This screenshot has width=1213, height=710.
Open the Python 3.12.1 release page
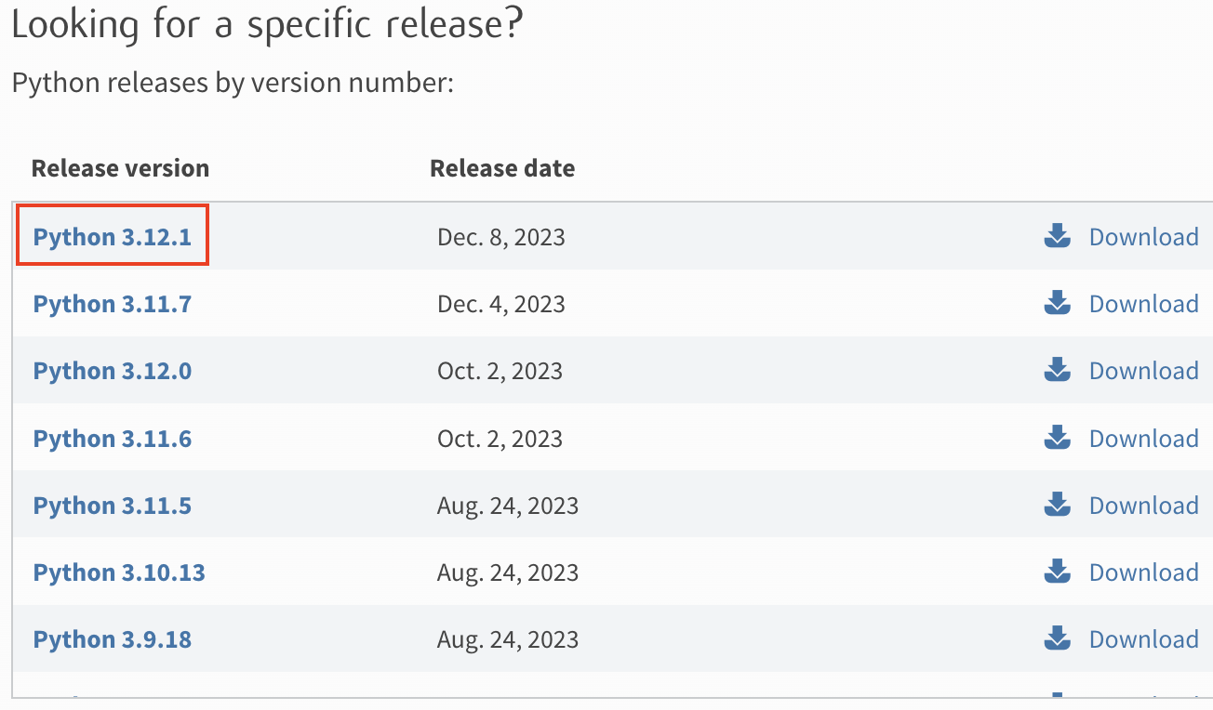tap(113, 237)
